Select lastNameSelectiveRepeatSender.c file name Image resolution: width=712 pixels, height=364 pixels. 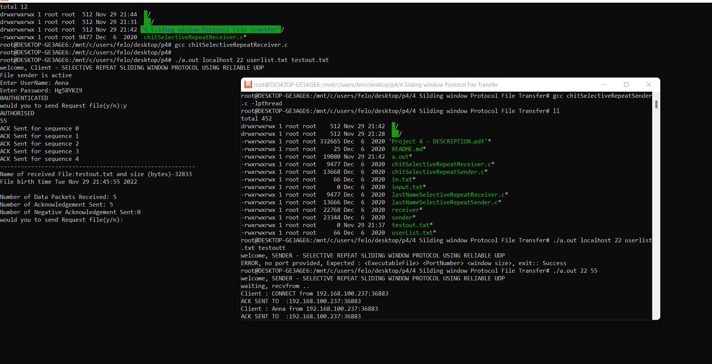tap(445, 202)
